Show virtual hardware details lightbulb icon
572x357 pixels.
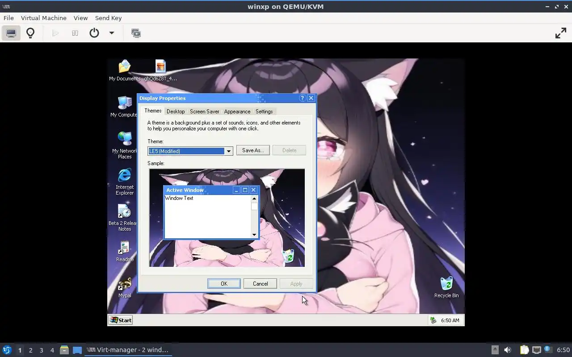point(30,33)
